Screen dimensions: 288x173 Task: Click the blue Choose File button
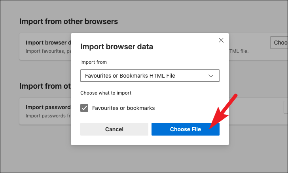[x=185, y=129]
